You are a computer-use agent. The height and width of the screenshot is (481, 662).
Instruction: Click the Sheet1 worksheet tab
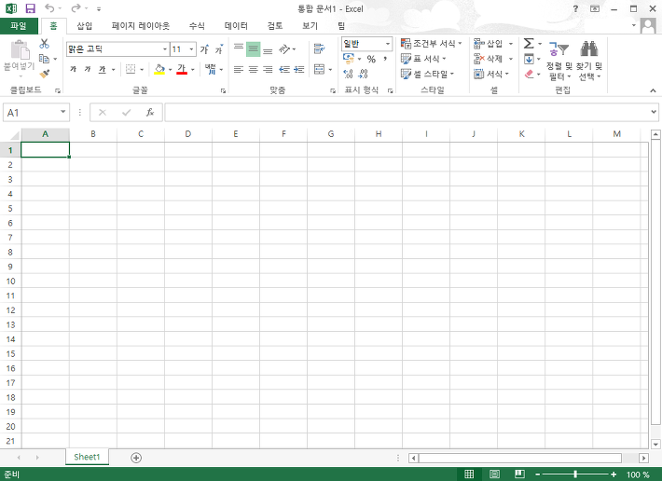point(87,457)
